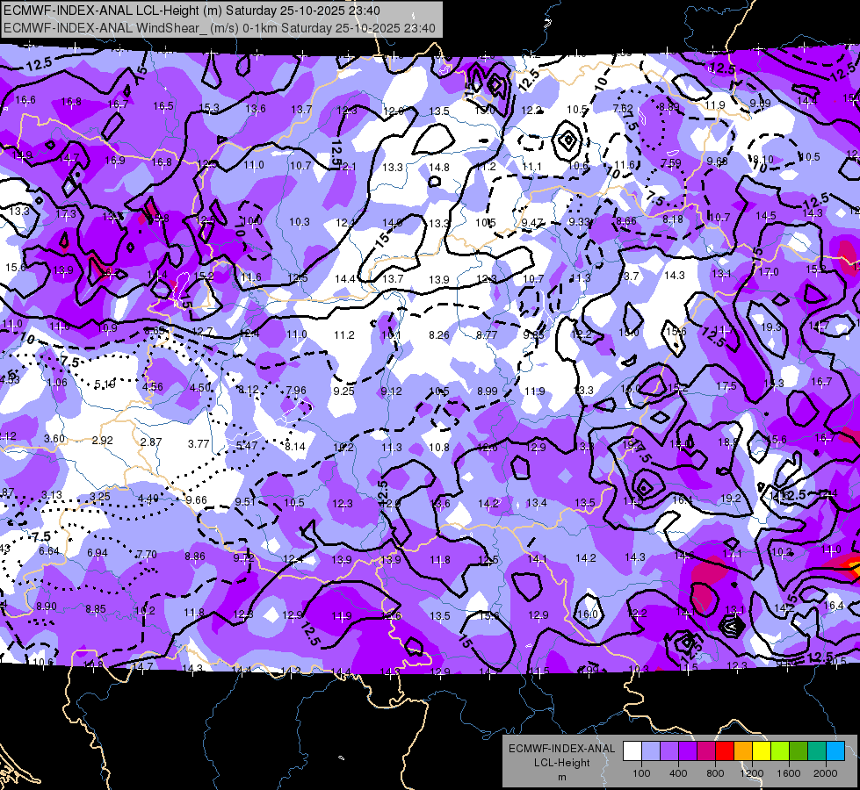This screenshot has height=790, width=860.
Task: Click the wind shear value '8.85'
Action: 96,609
